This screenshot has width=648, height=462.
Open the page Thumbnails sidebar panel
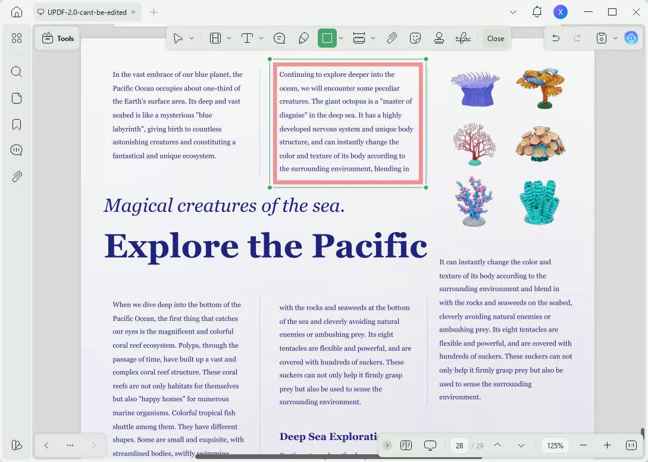pyautogui.click(x=16, y=98)
